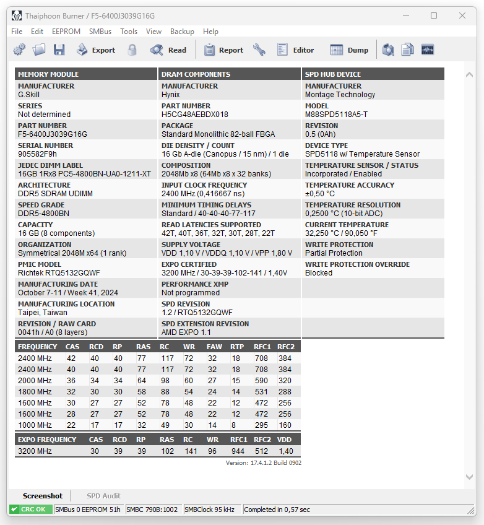The width and height of the screenshot is (484, 525).
Task: Select the 2000 MHz frequency row
Action: tap(158, 380)
